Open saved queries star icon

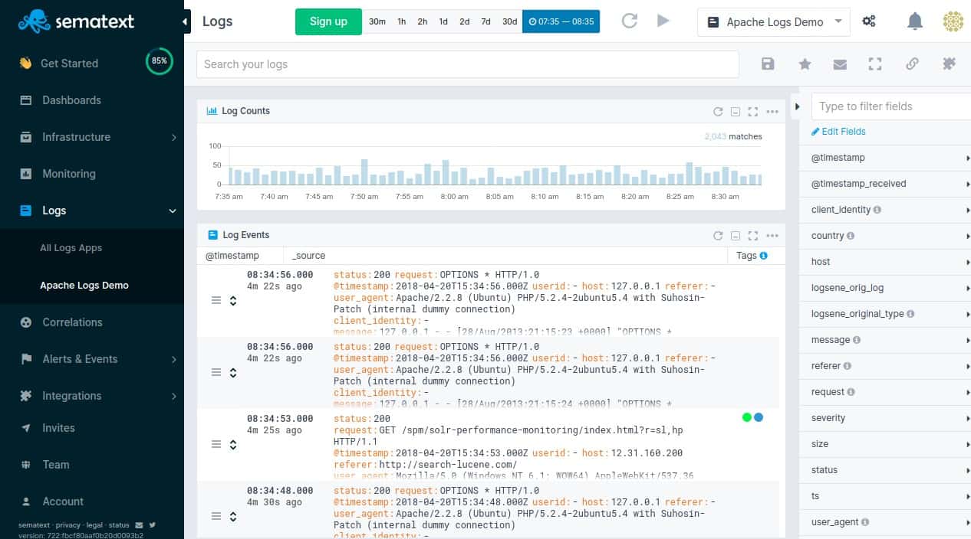point(805,64)
